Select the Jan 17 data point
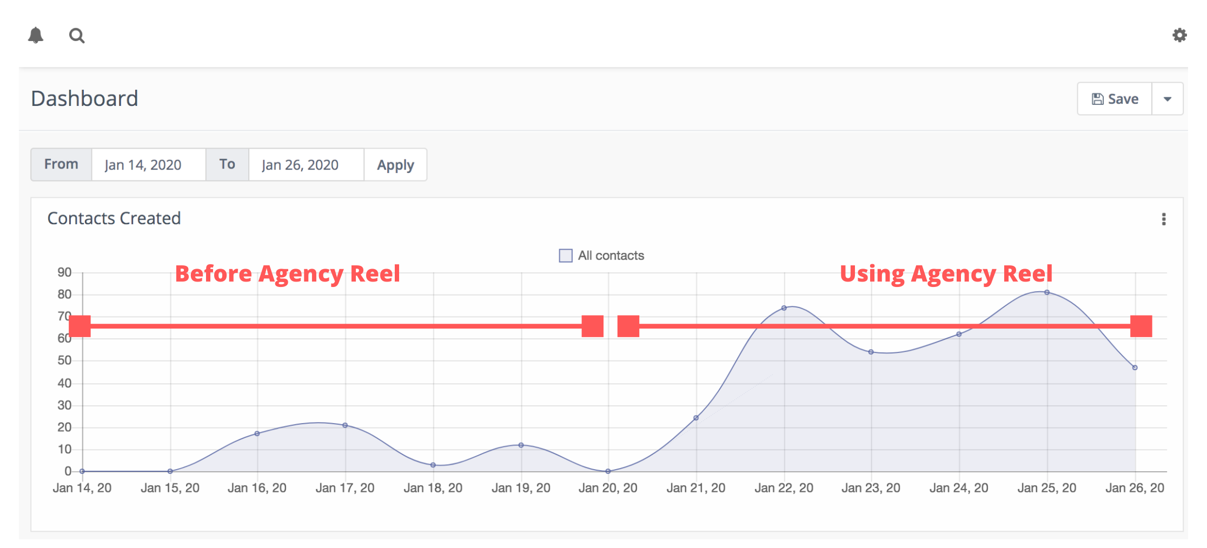This screenshot has height=548, width=1207. pos(345,425)
